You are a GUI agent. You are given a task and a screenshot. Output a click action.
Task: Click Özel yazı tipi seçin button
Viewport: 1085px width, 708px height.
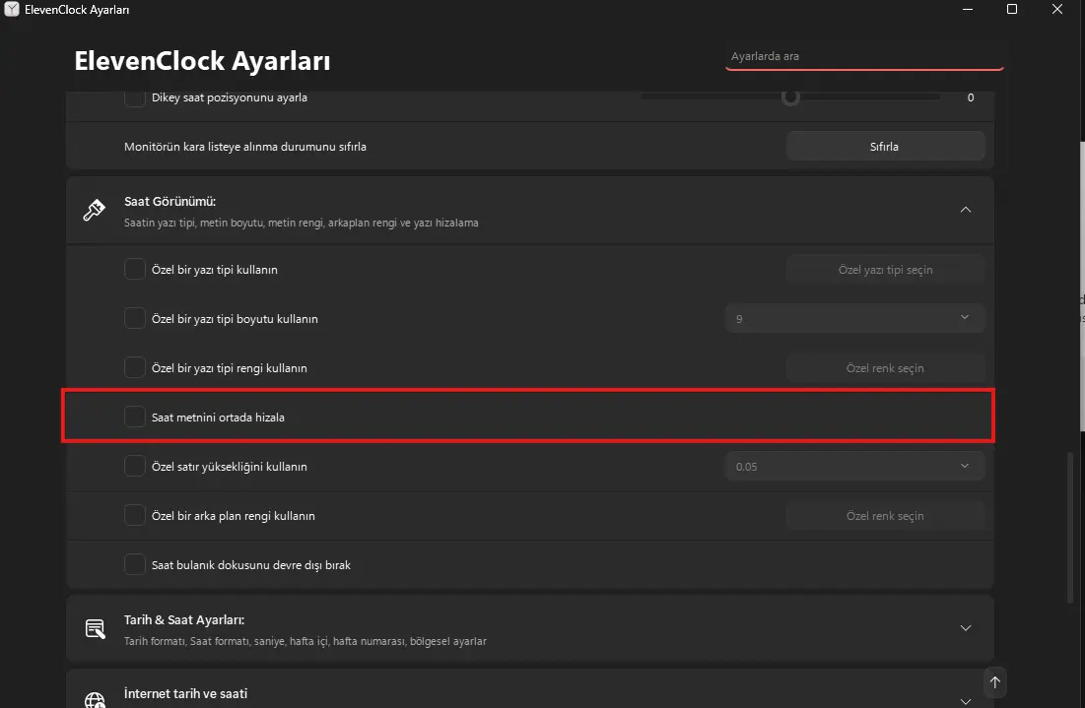click(885, 269)
